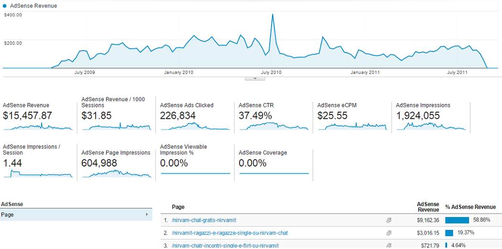Select the AdSense CTR sparkline scorecard
The width and height of the screenshot is (502, 249).
273,117
